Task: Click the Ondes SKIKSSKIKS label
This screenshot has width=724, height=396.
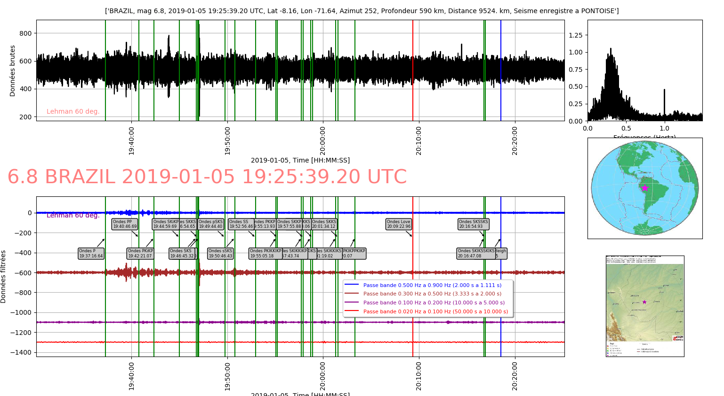Action: click(476, 254)
